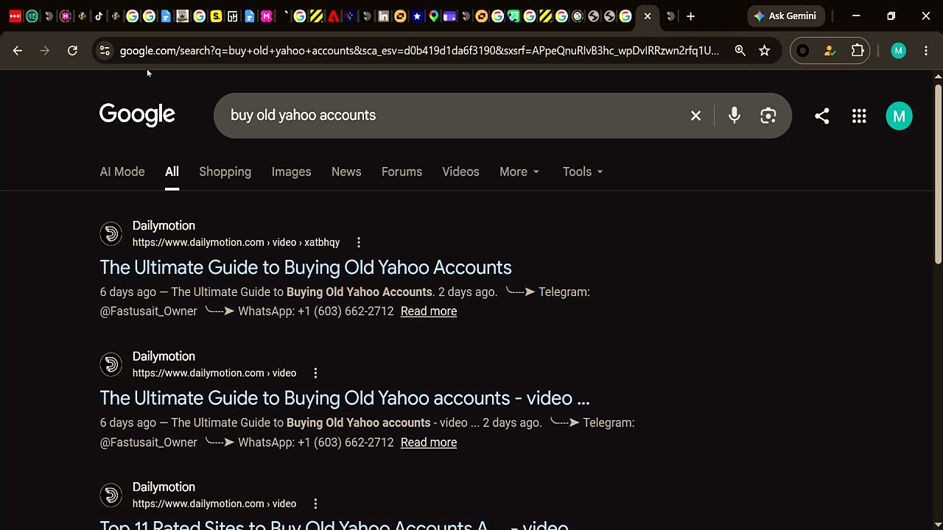Start voice search with microphone icon
943x530 pixels.
734,116
